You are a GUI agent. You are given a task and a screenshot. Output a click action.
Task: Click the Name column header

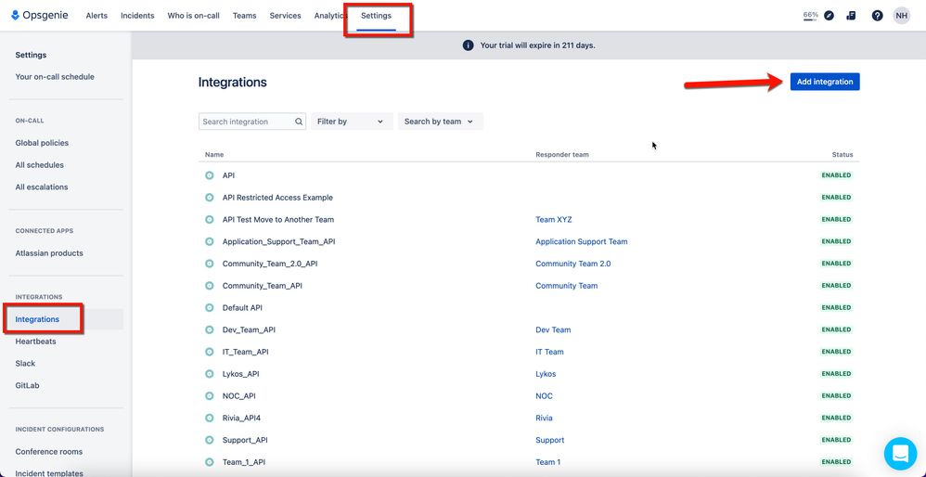[214, 155]
